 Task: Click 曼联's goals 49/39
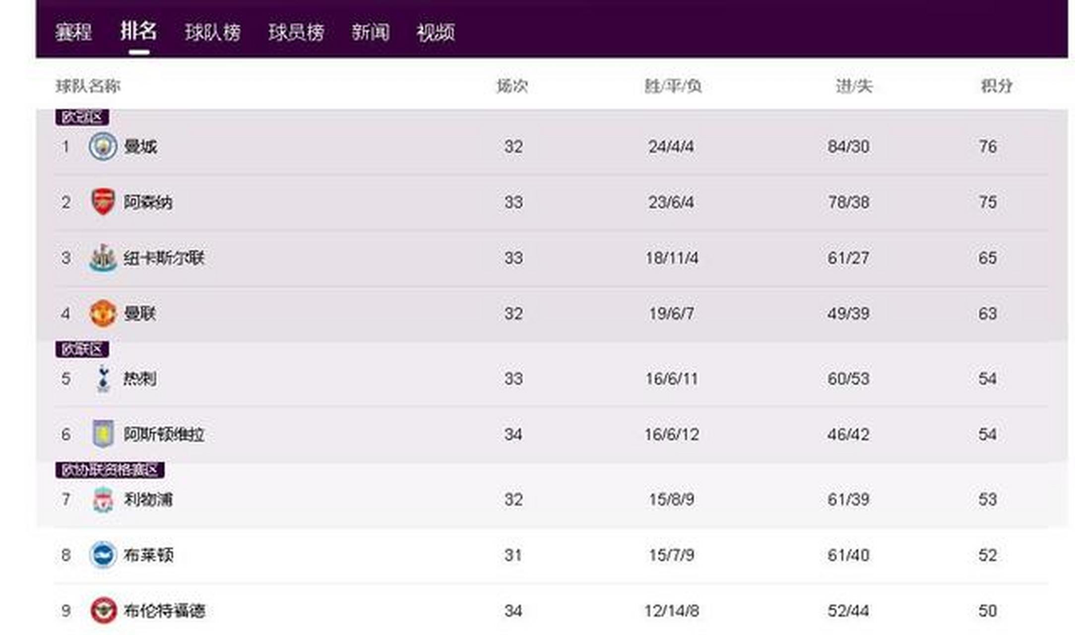point(848,314)
